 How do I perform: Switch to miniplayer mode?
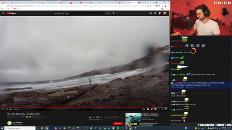click(155, 109)
